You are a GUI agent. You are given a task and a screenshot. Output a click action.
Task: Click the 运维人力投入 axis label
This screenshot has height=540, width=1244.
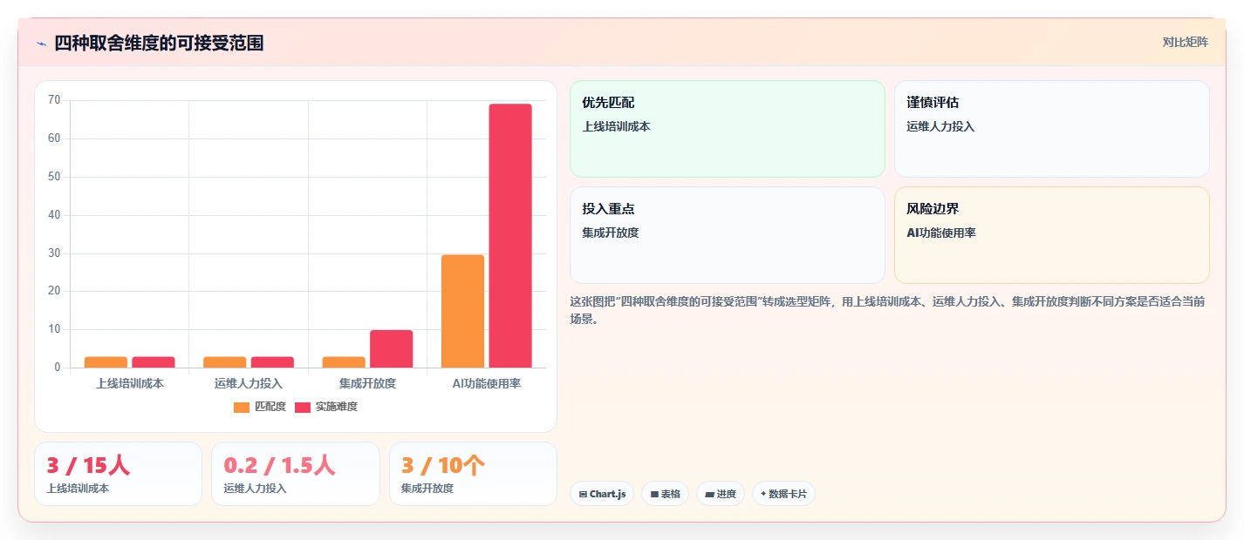[249, 383]
